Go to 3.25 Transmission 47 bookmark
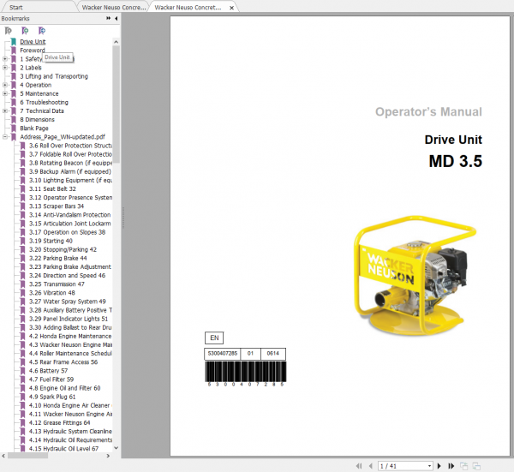Image resolution: width=514 pixels, height=472 pixels. click(57, 284)
